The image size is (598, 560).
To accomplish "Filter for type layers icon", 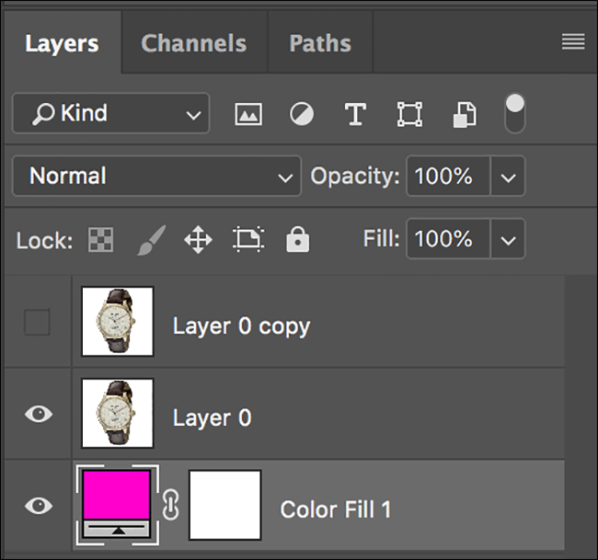I will coord(355,114).
